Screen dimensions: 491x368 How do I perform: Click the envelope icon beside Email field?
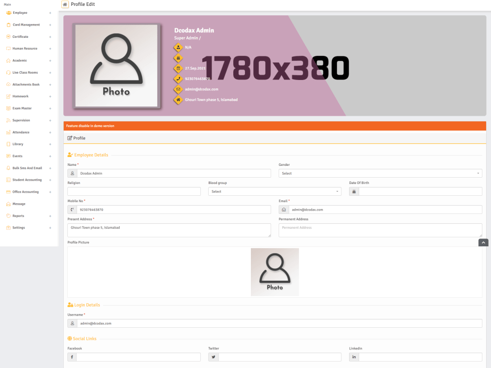click(x=284, y=210)
